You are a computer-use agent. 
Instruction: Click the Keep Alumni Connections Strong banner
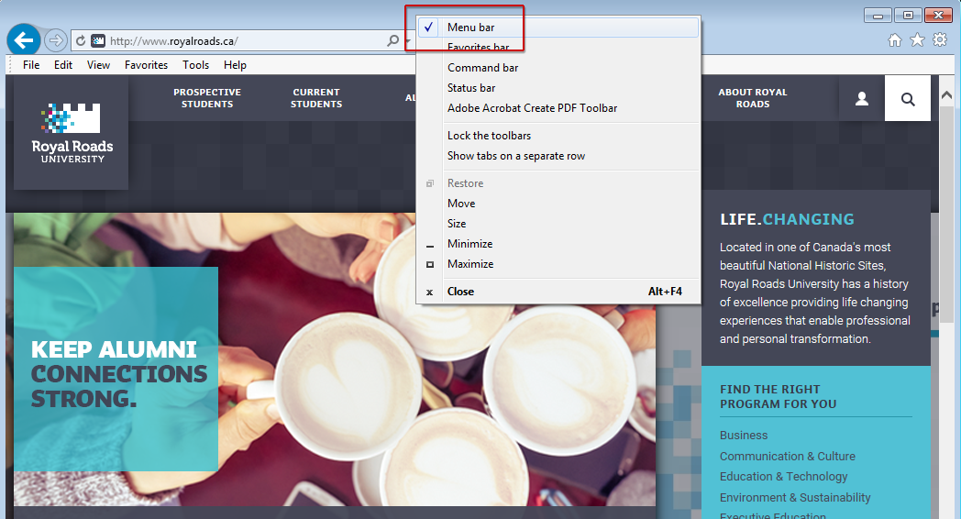point(116,369)
